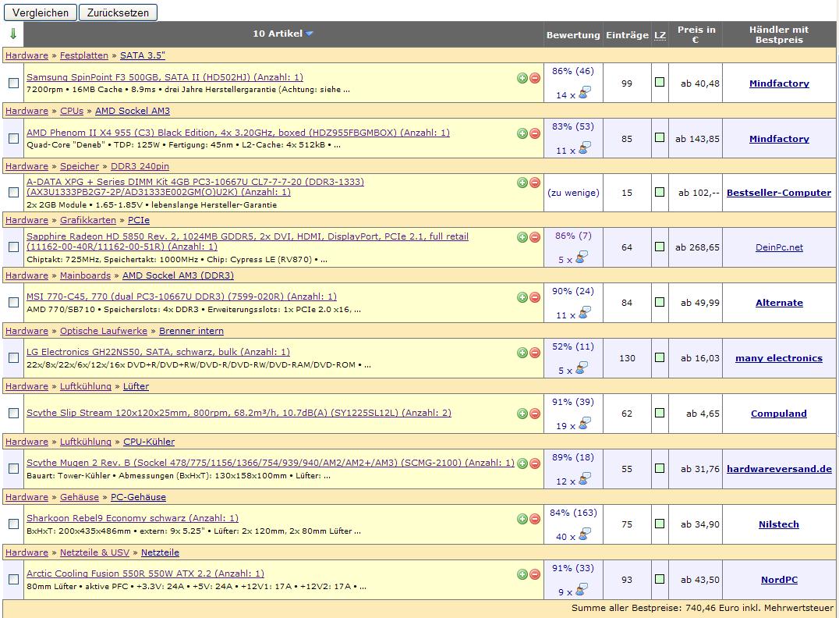Click rating '91% (39)' for Scythe Slip Stream
Image resolution: width=839 pixels, height=618 pixels.
coord(573,402)
